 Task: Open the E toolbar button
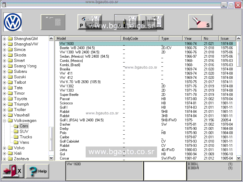pyautogui.click(x=152, y=22)
